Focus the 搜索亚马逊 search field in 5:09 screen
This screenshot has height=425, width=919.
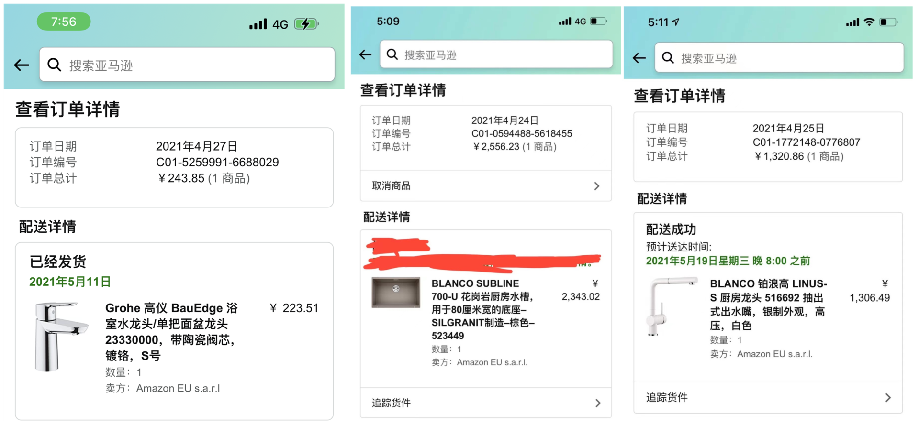point(496,54)
